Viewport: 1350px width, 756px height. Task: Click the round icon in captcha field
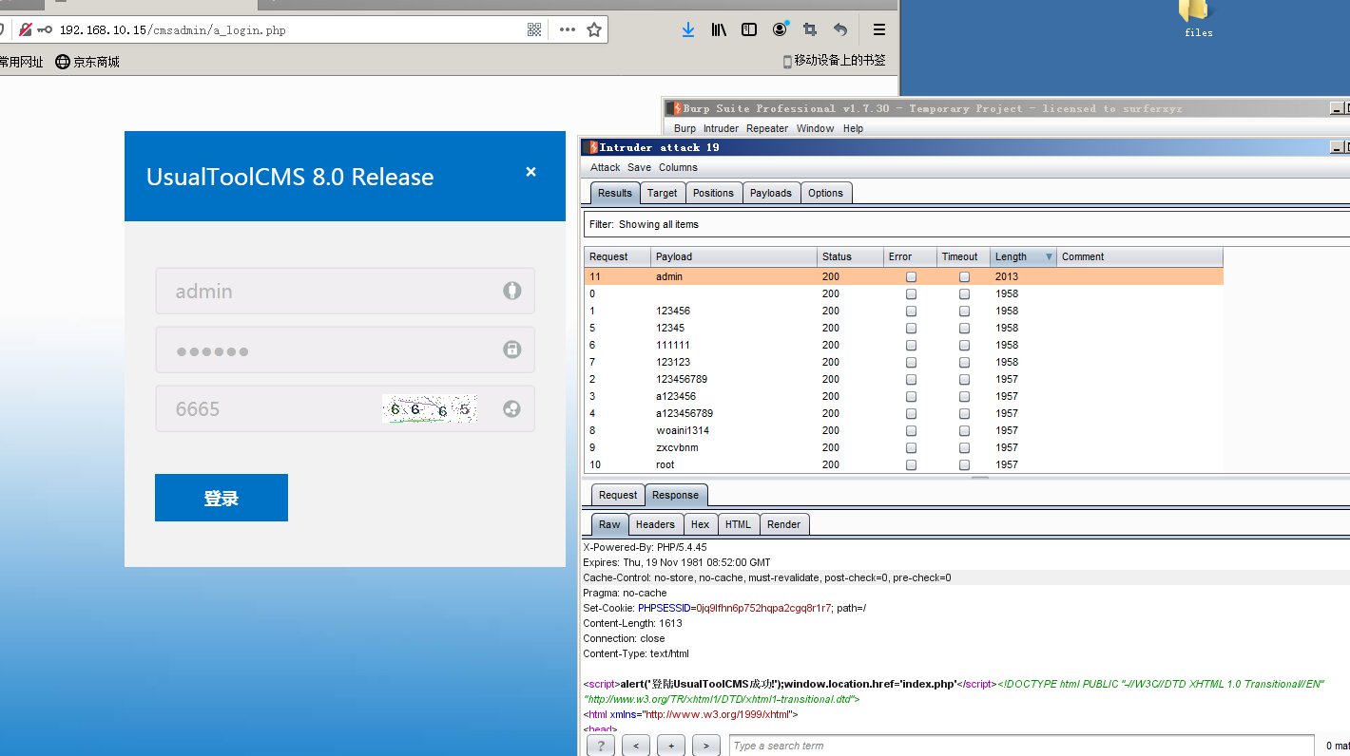(511, 408)
